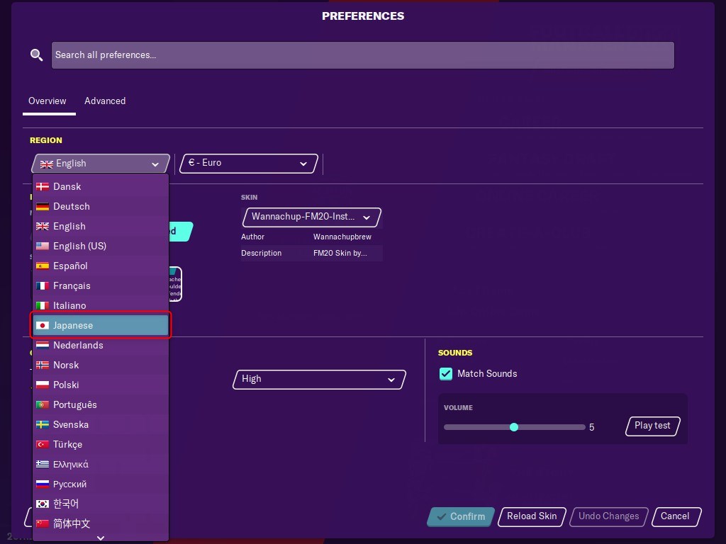This screenshot has width=726, height=544.
Task: Click the Confirm button
Action: pyautogui.click(x=461, y=516)
